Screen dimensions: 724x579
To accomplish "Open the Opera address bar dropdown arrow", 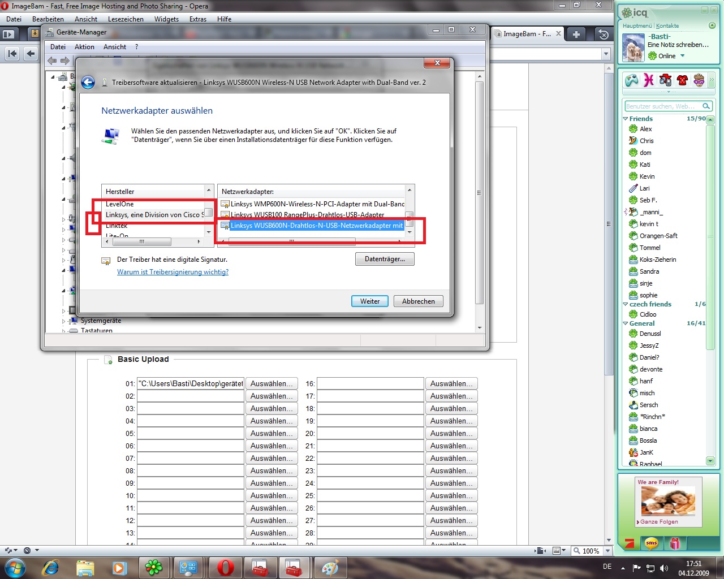I will [x=606, y=54].
